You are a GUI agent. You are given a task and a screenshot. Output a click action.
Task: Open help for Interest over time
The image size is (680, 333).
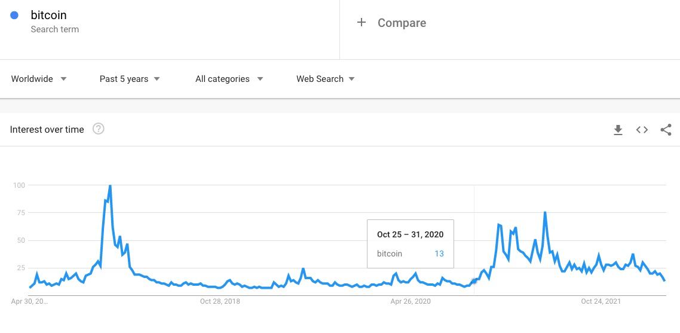point(99,129)
